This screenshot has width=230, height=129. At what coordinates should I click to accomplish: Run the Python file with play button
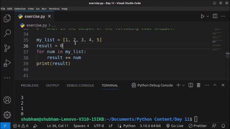tap(202, 16)
